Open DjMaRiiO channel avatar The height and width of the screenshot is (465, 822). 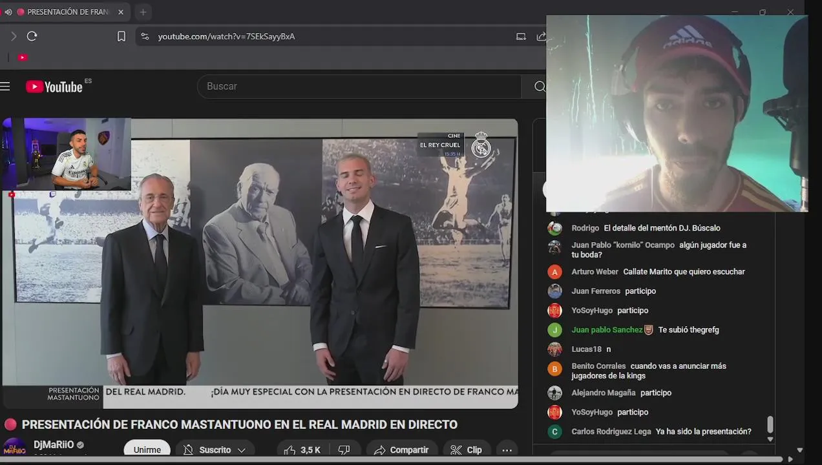[x=14, y=448]
